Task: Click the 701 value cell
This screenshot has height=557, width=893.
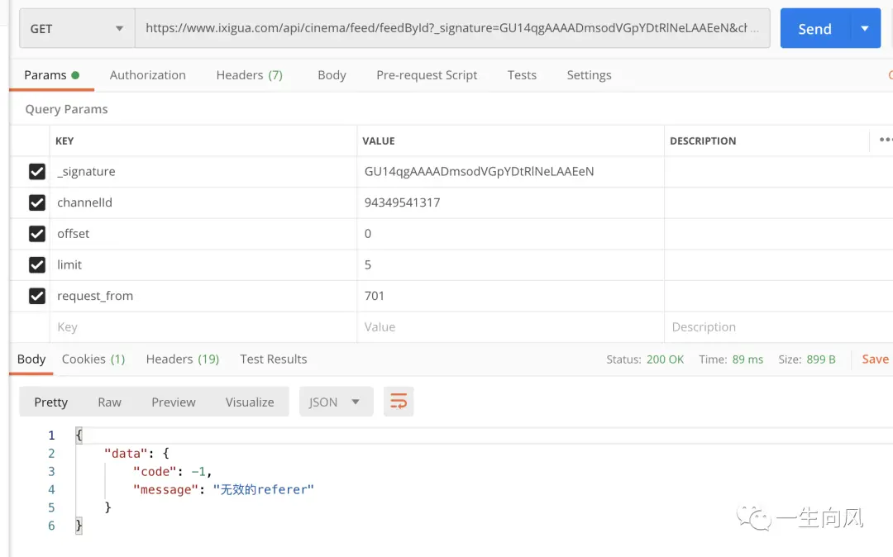Action: (510, 296)
